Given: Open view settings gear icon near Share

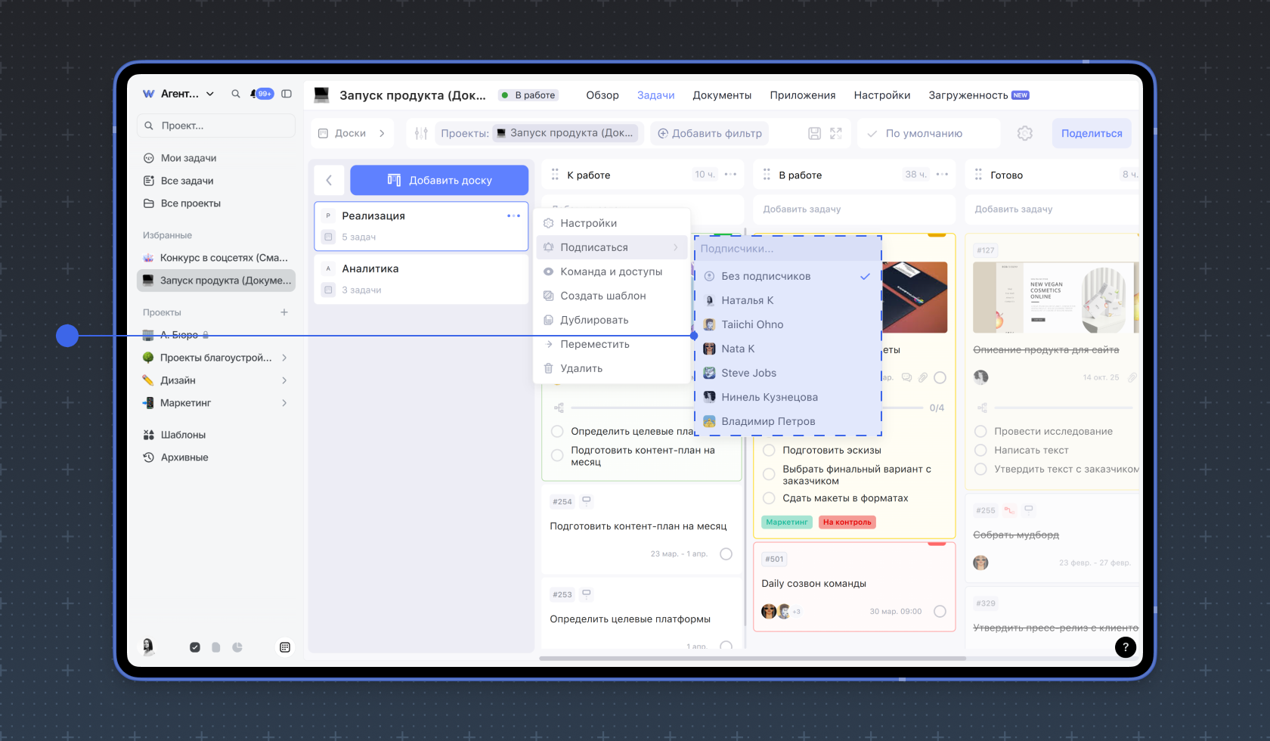Looking at the screenshot, I should [1024, 133].
